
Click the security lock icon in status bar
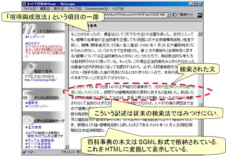click(24, 152)
